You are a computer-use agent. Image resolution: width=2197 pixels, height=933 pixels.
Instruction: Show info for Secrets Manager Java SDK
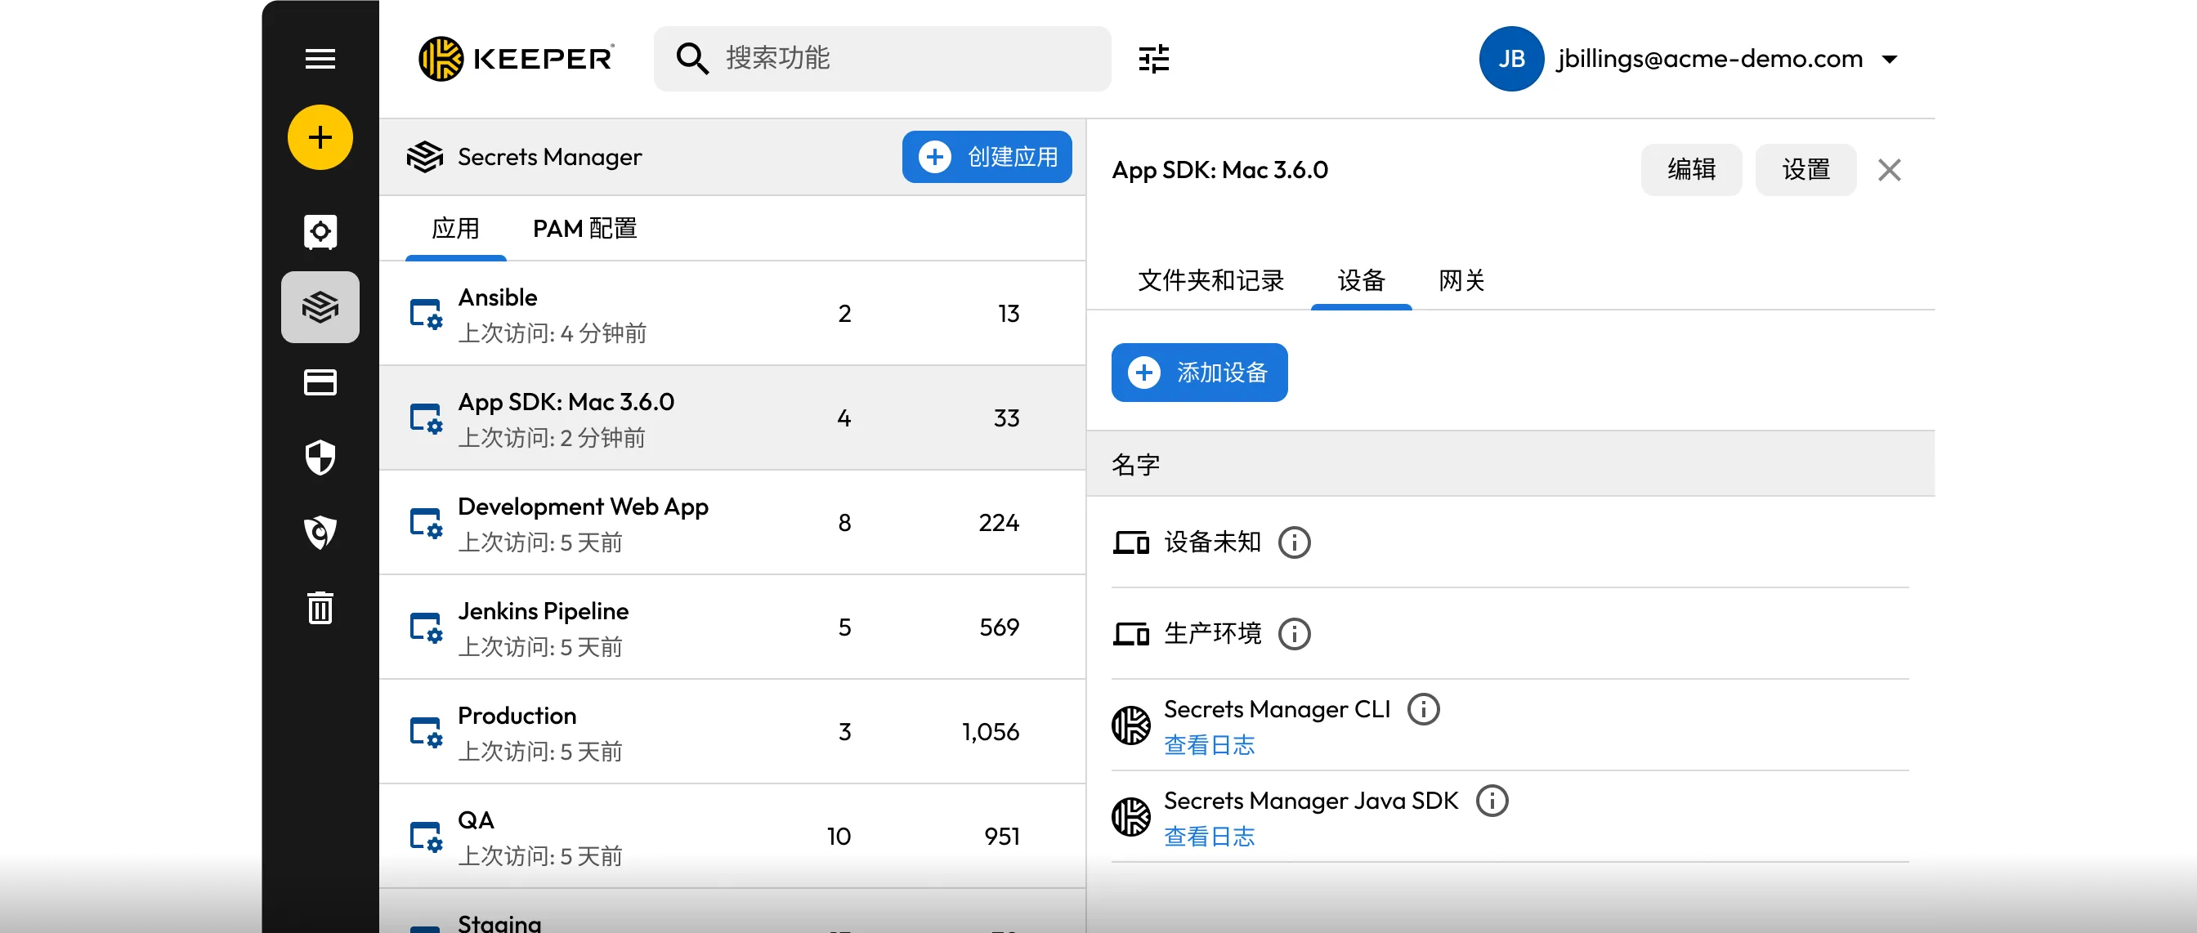[1492, 801]
